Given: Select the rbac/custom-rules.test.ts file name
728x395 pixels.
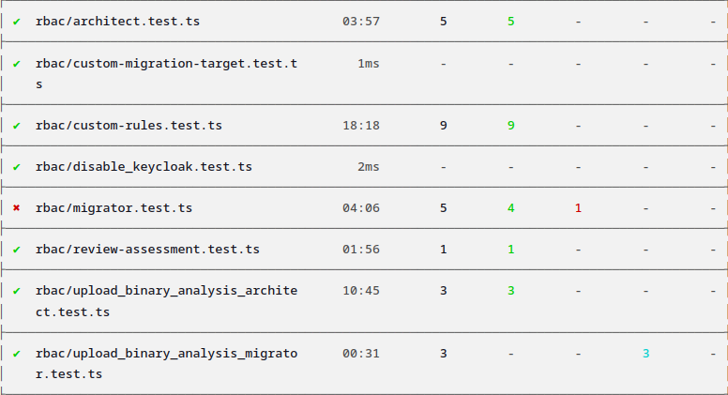Looking at the screenshot, I should tap(129, 125).
